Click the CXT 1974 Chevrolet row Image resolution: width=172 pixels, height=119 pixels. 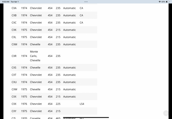coord(54,75)
